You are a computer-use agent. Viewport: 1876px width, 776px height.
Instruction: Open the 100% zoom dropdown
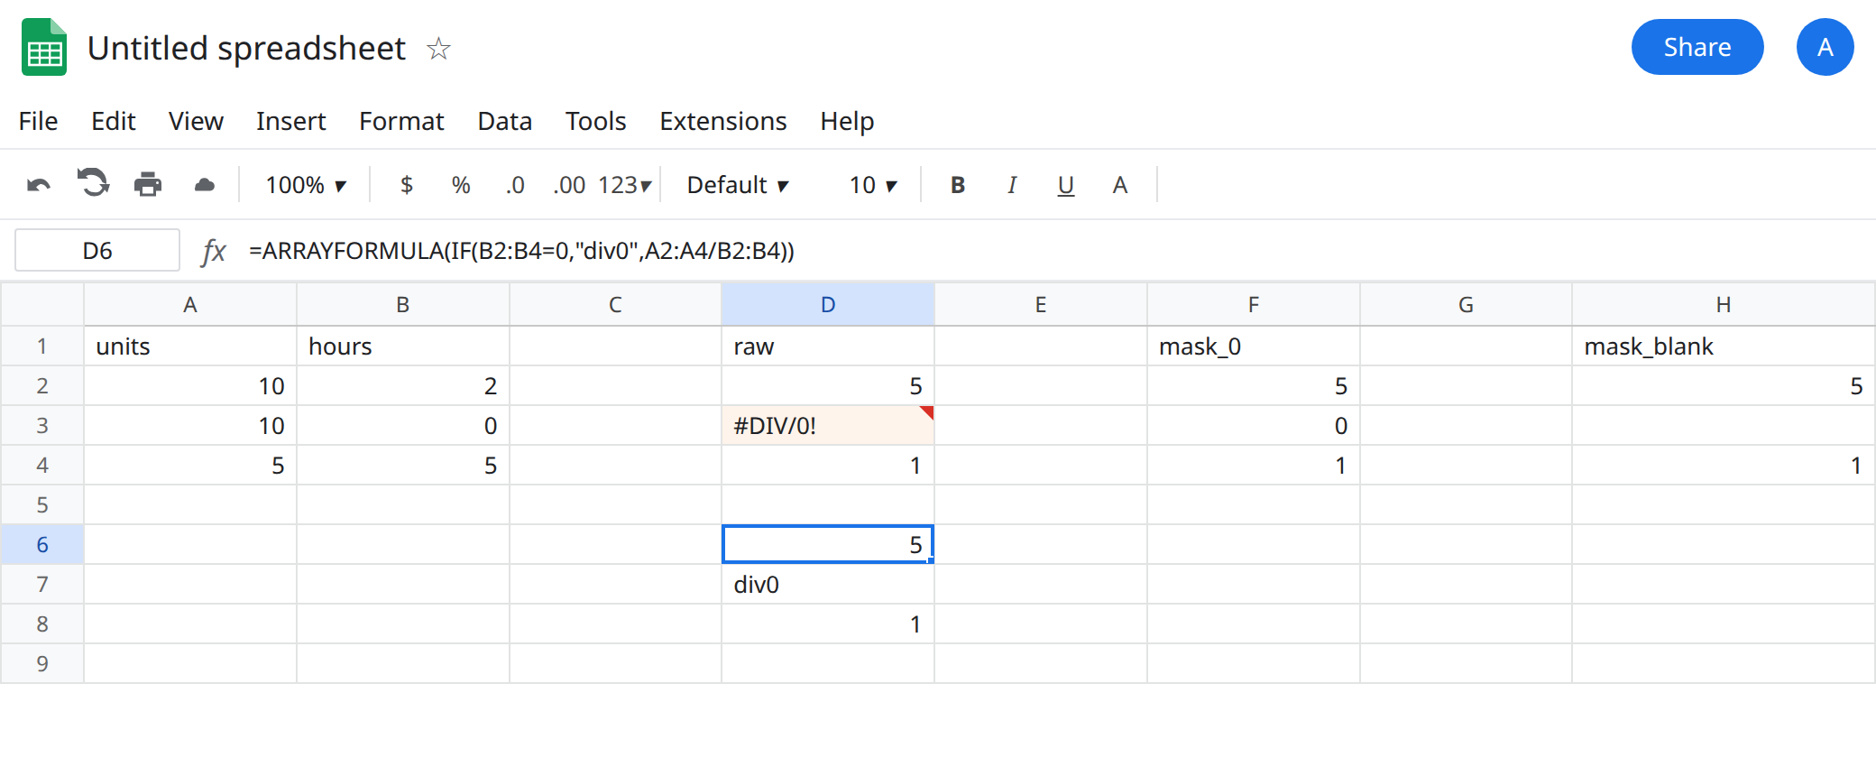(306, 185)
